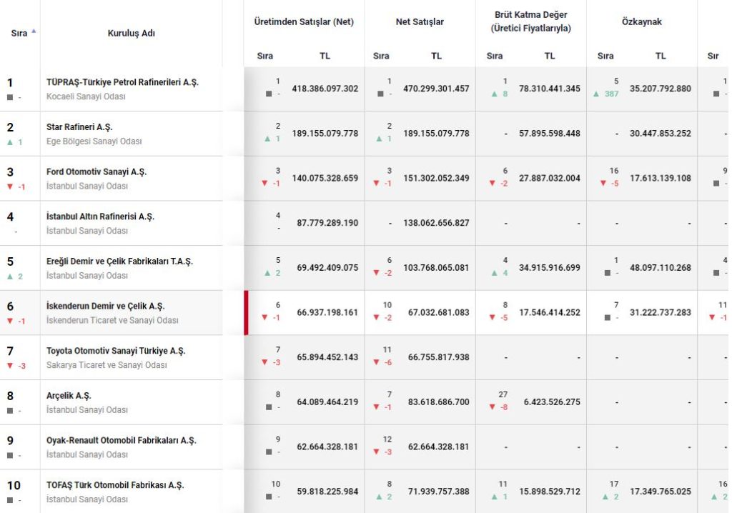Click green up arrow under Ereğli's rank 5
This screenshot has height=513, width=732.
tap(10, 277)
